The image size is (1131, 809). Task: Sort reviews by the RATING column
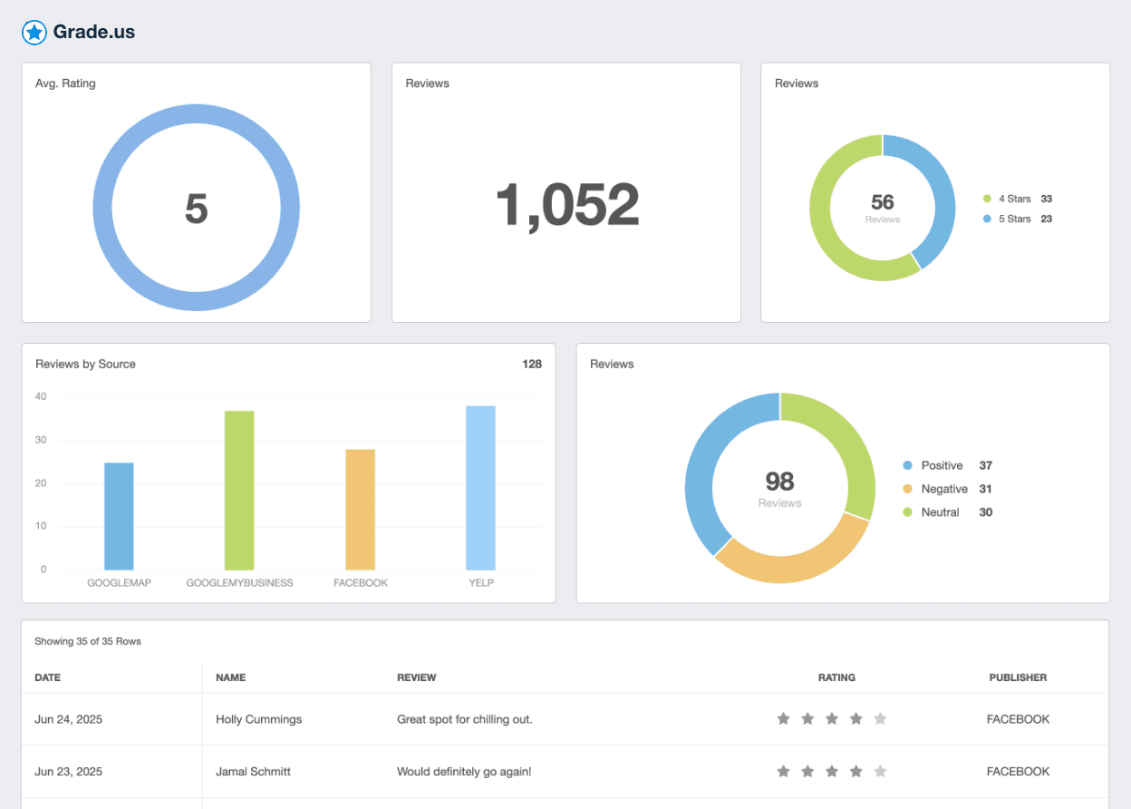(836, 677)
